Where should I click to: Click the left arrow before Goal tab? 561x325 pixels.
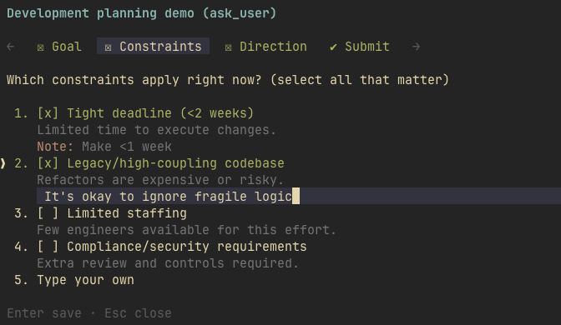tap(10, 47)
